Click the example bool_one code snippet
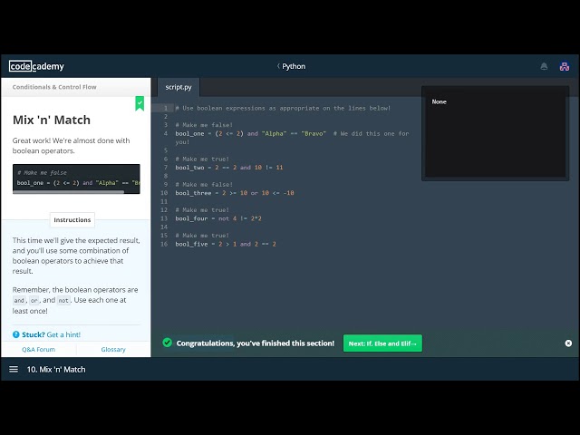This screenshot has width=580, height=435. pyautogui.click(x=76, y=179)
